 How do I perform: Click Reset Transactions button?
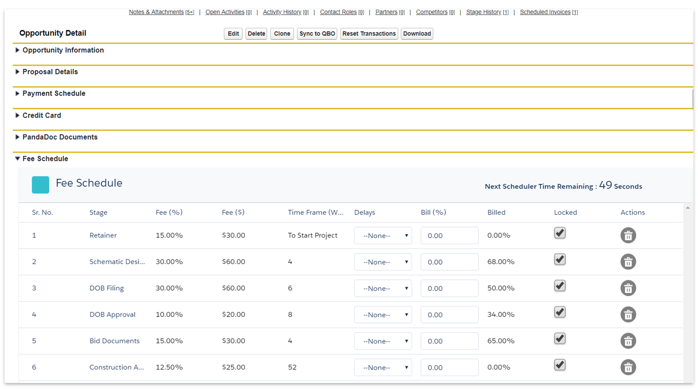tap(369, 33)
